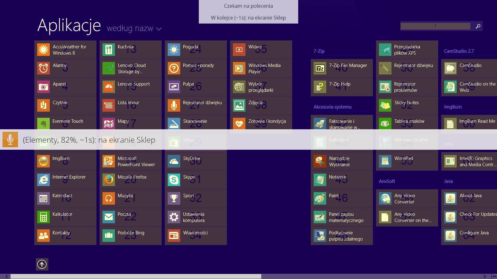Expand the 'według nazw' sort dropdown

pyautogui.click(x=134, y=29)
